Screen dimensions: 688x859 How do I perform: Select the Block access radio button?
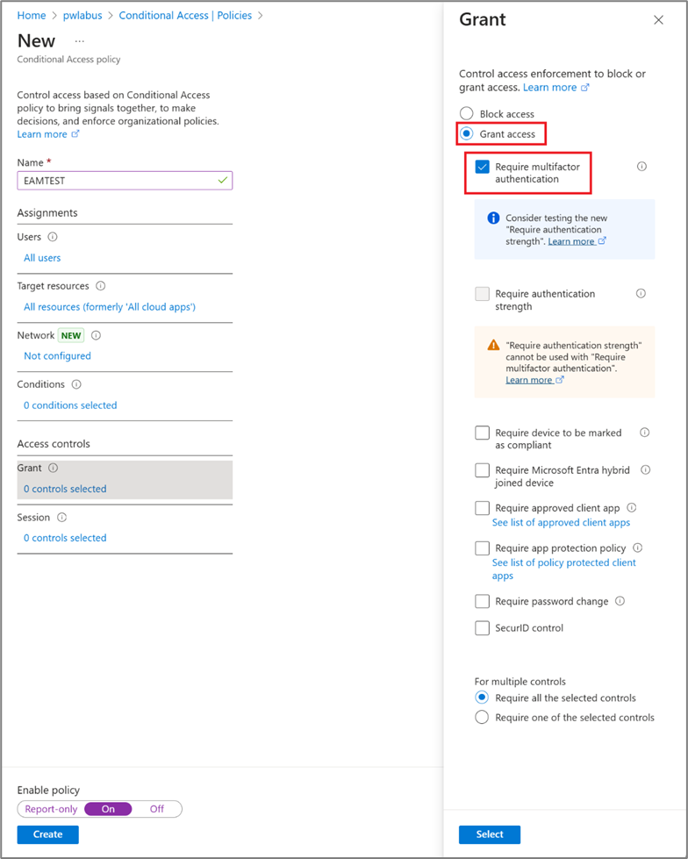467,114
